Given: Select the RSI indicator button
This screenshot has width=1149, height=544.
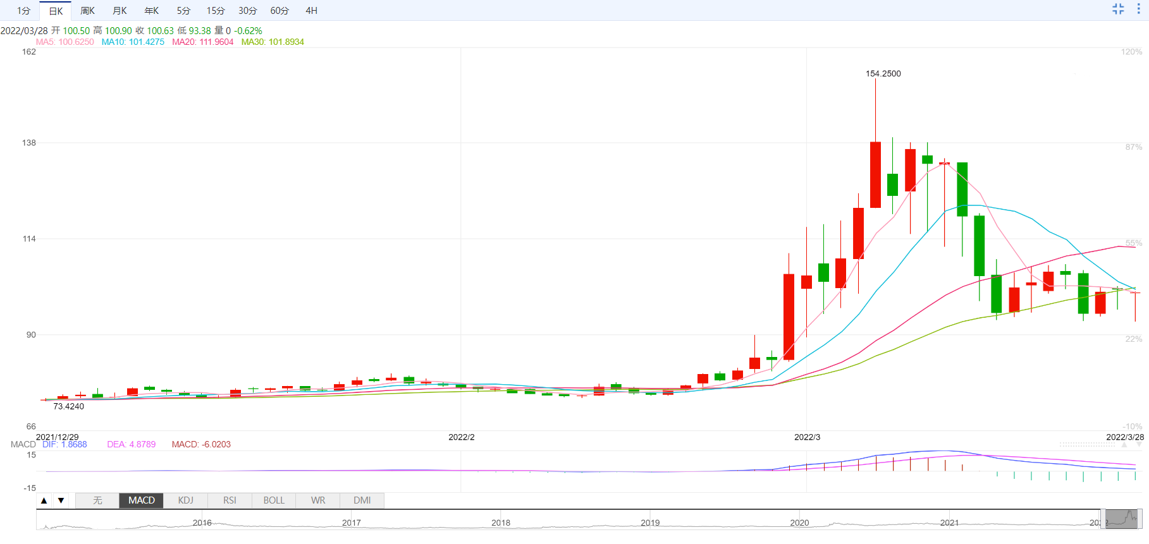Looking at the screenshot, I should pos(230,500).
